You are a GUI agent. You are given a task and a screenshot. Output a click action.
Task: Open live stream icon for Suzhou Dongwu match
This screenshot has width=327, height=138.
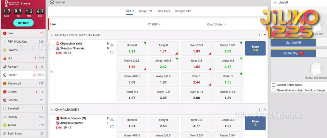(112, 127)
